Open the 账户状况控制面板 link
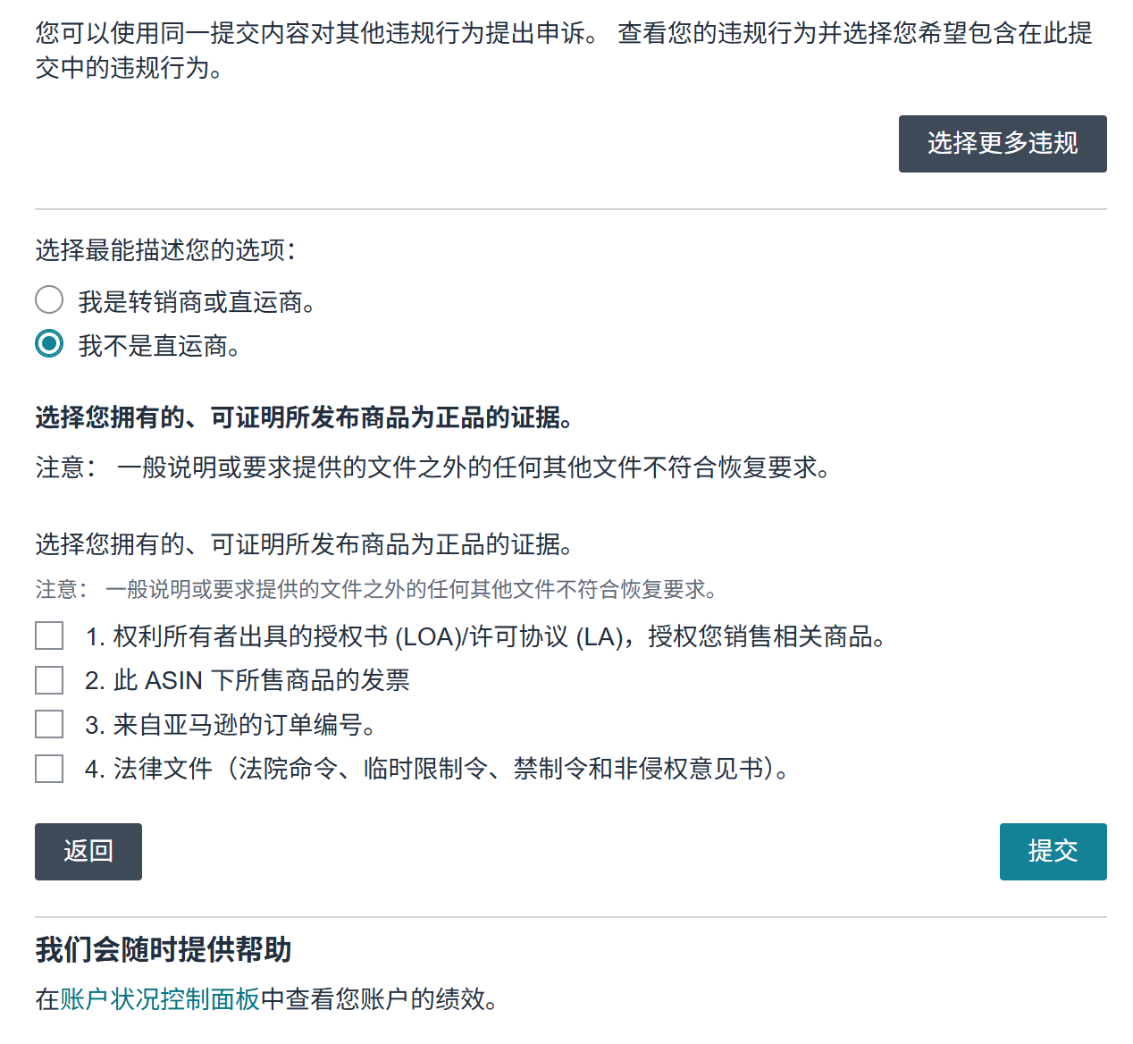The height and width of the screenshot is (1044, 1133). point(160,998)
